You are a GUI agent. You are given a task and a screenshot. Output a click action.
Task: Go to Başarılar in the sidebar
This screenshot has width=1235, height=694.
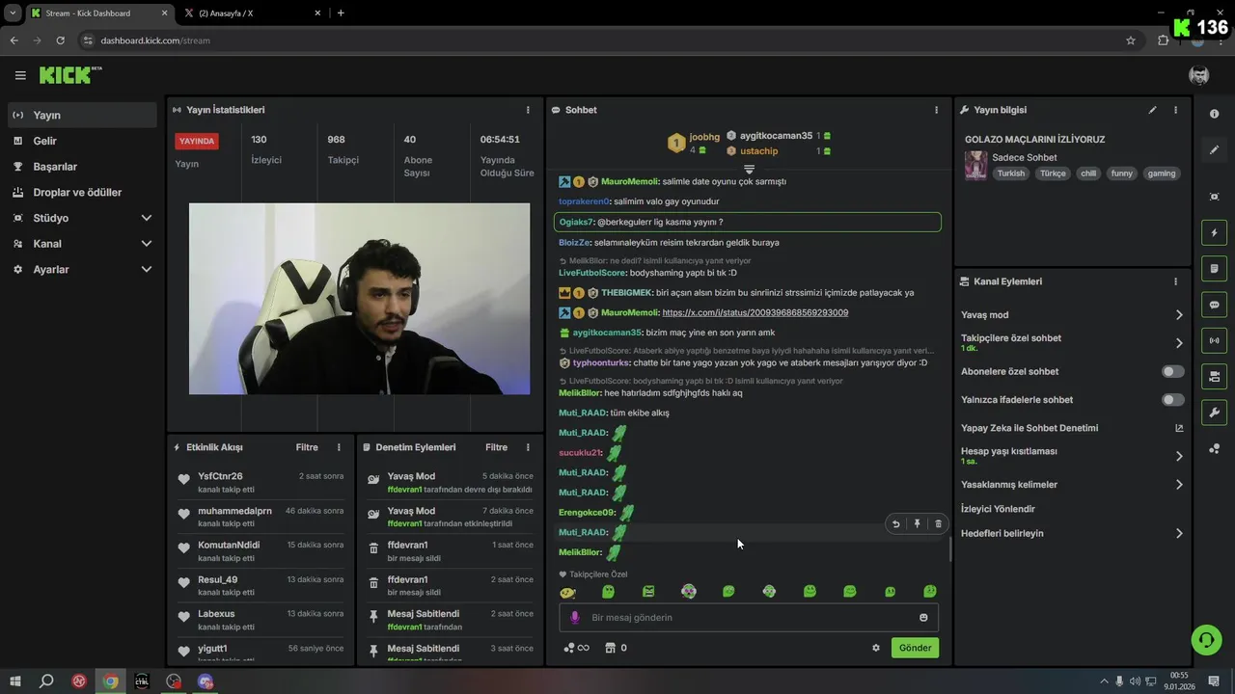click(x=82, y=167)
